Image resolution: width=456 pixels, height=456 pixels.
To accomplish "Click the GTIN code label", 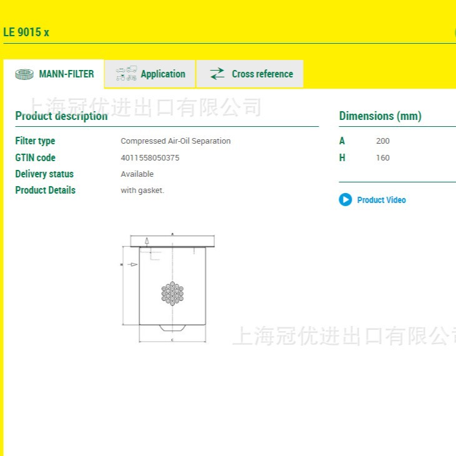I will click(35, 157).
